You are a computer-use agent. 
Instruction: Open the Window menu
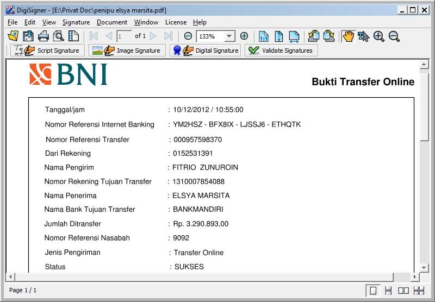pos(146,22)
